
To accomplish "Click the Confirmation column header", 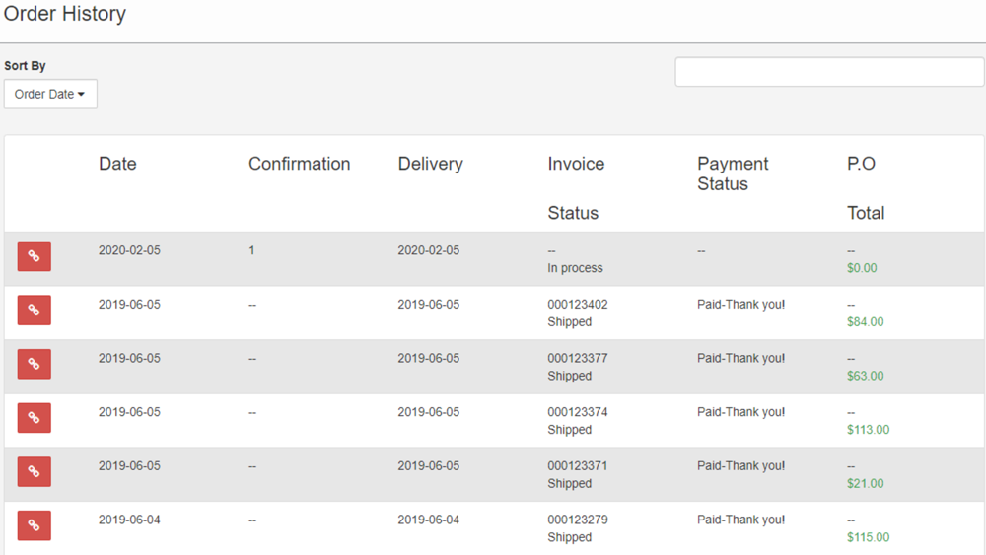I will pos(299,165).
